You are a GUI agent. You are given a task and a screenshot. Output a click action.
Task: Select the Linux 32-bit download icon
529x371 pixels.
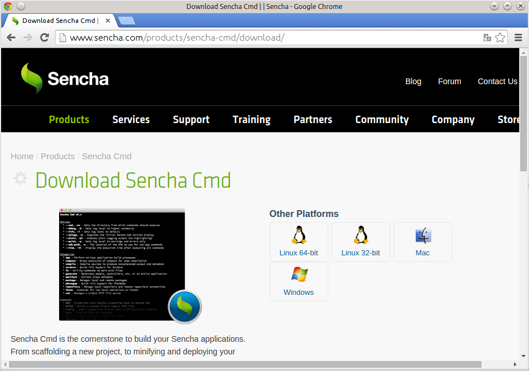click(x=360, y=238)
